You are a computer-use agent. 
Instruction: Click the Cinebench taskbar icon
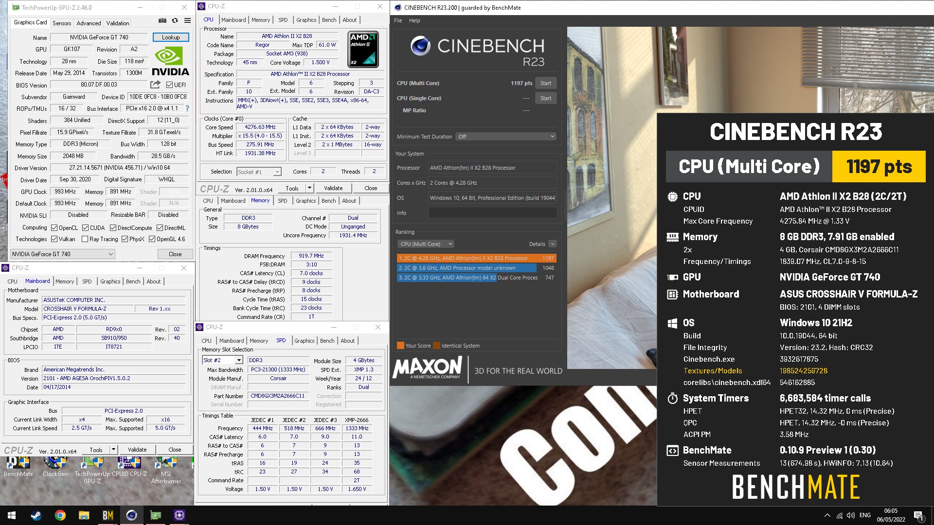click(x=132, y=515)
